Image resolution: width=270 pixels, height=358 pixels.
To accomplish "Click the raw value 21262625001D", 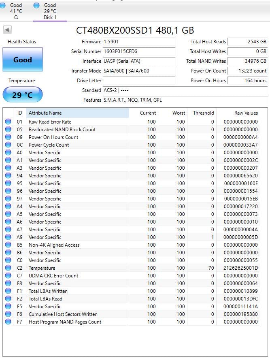I will pos(240,268).
